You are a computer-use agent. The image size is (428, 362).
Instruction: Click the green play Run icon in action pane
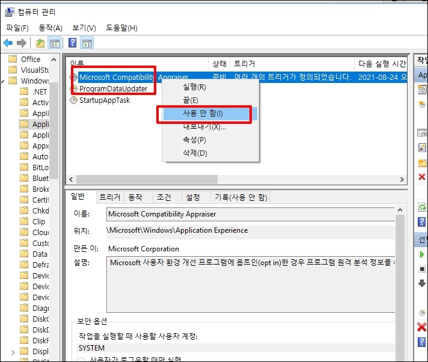[x=422, y=254]
